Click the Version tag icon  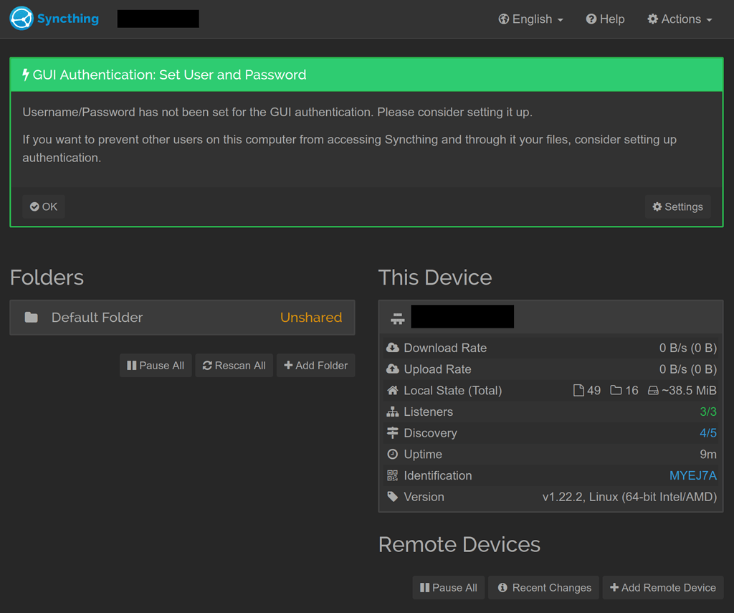pos(392,497)
